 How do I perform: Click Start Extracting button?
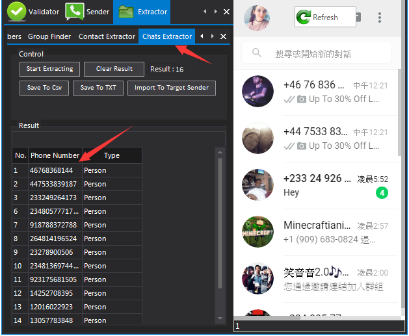(x=49, y=69)
